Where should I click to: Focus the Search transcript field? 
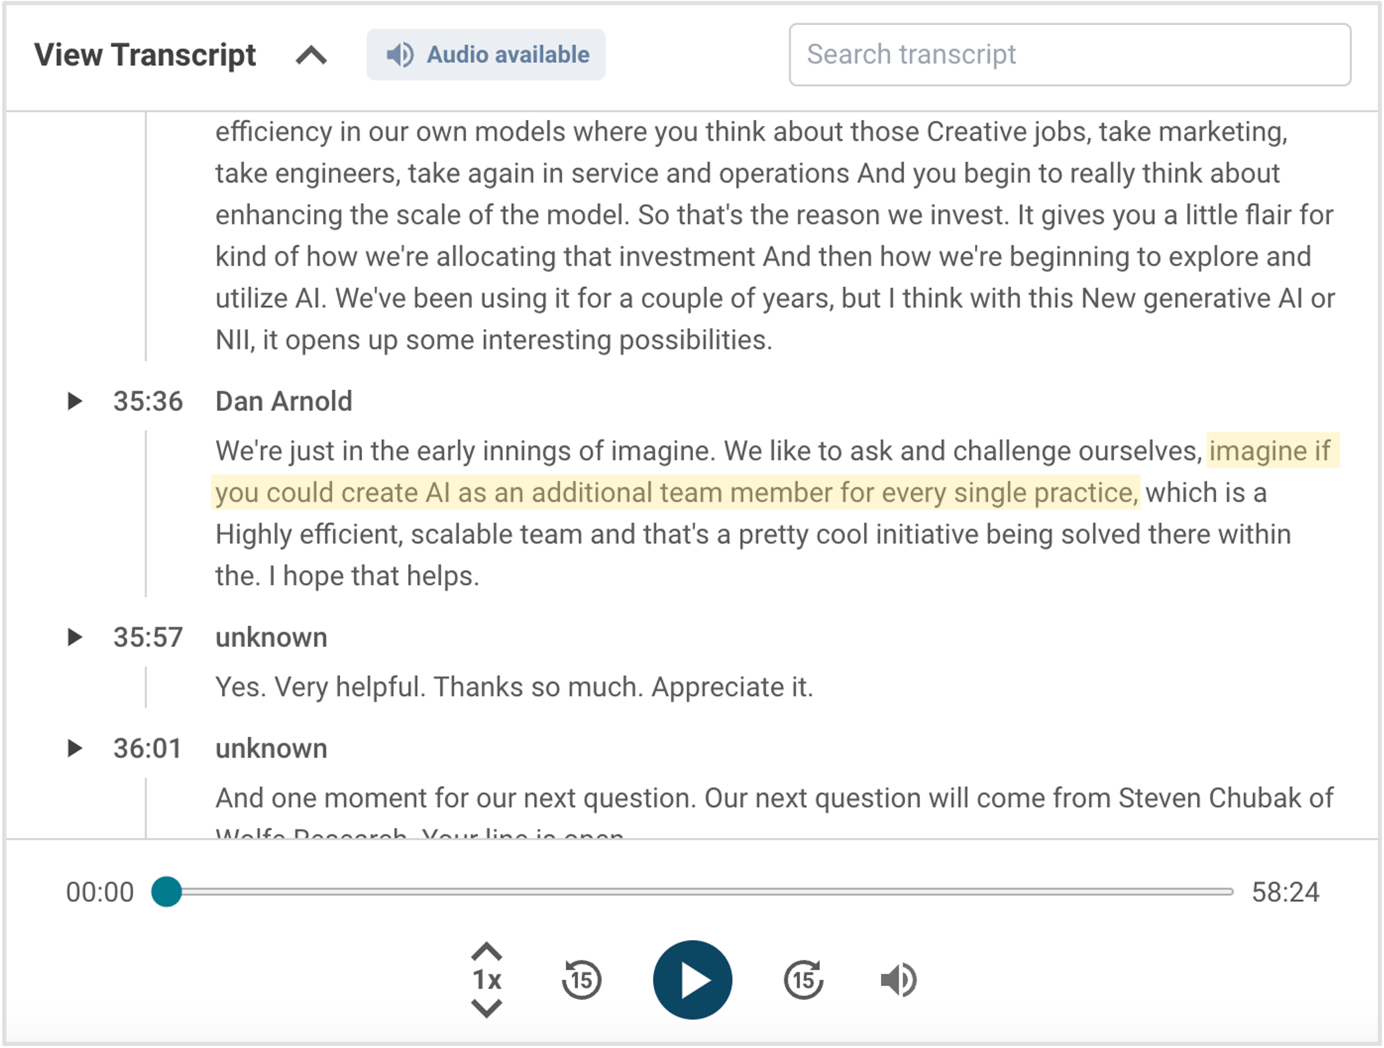(1069, 55)
